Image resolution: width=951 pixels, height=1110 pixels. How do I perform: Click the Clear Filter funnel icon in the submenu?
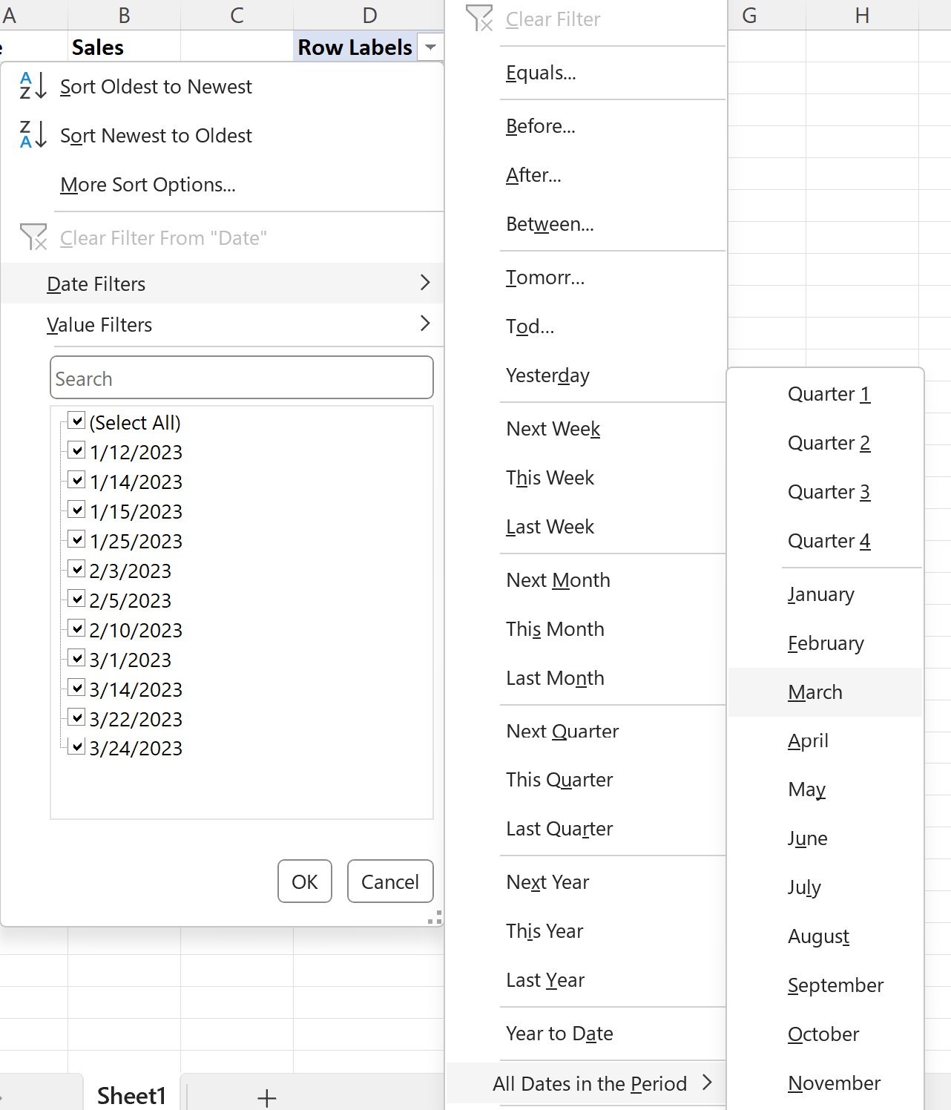pyautogui.click(x=479, y=19)
